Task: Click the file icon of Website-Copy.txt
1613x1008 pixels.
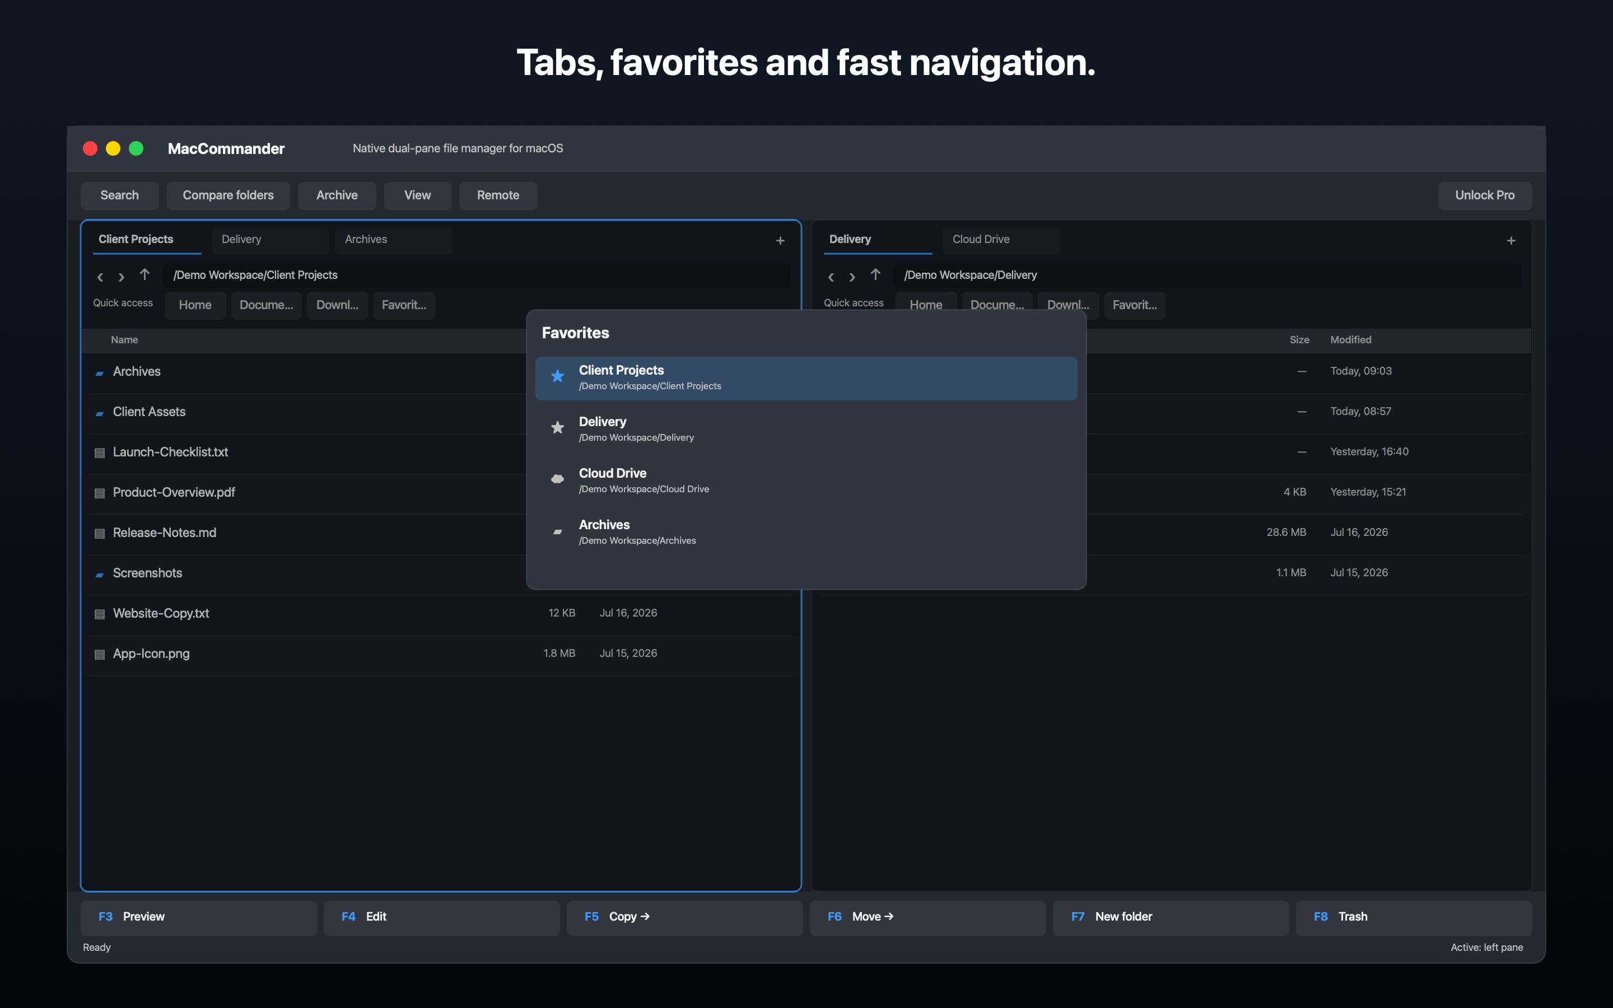Action: click(x=99, y=614)
